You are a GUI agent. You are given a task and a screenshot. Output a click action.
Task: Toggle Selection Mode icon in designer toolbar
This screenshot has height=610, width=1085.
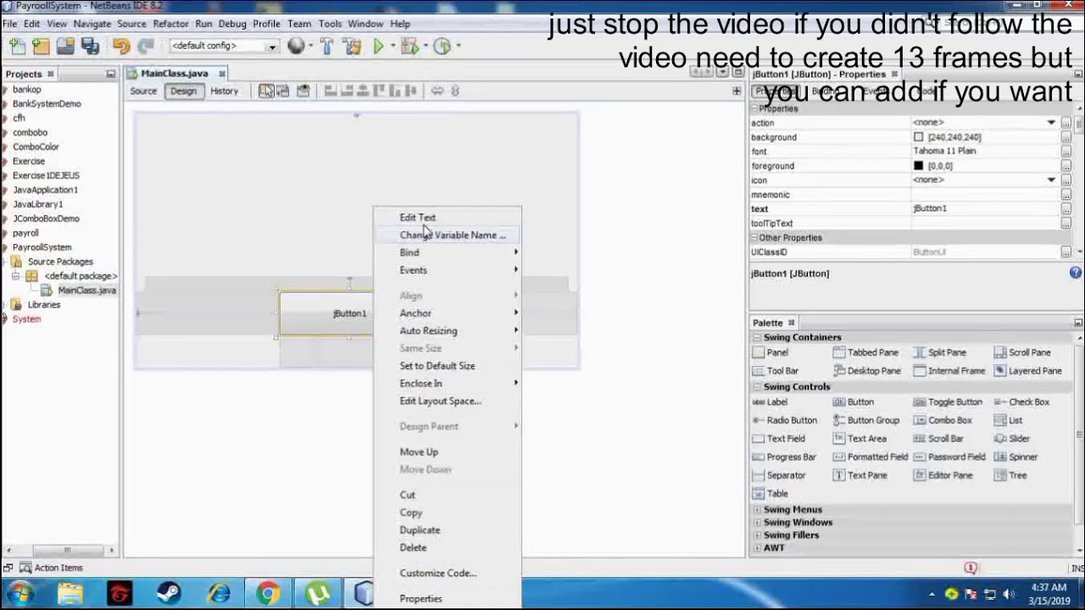266,91
